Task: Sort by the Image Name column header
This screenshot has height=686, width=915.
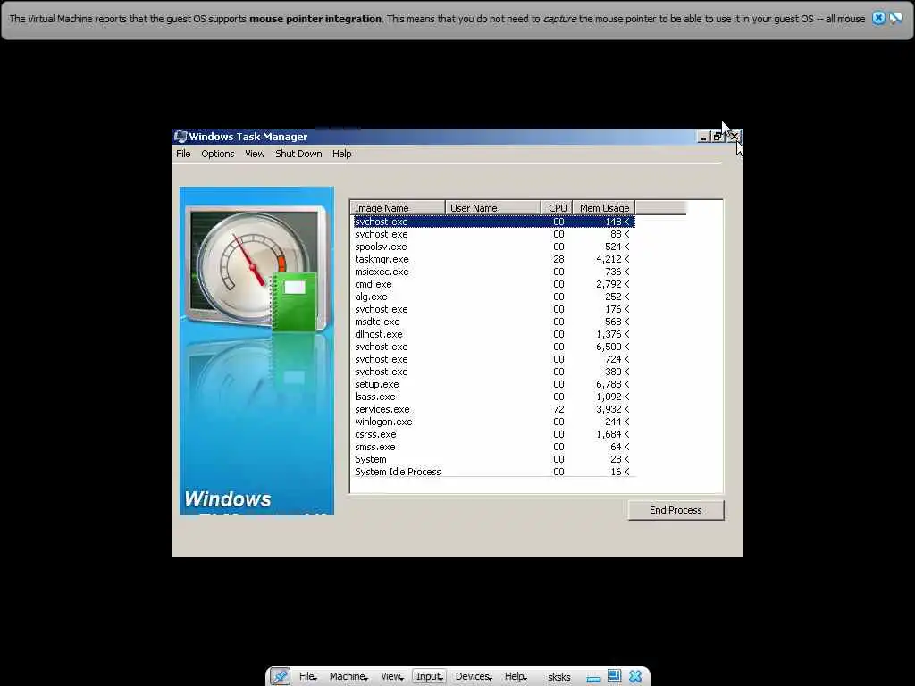Action: pyautogui.click(x=398, y=208)
